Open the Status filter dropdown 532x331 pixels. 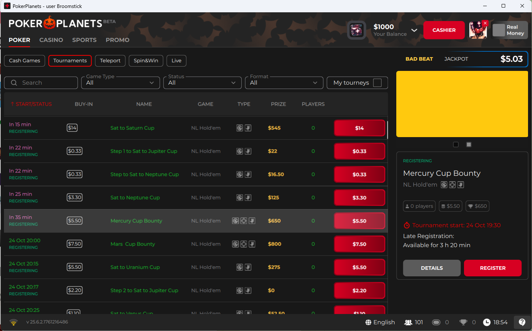click(202, 83)
